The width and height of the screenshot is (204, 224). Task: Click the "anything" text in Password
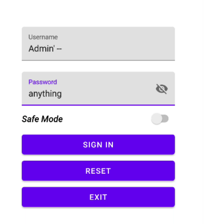point(45,94)
